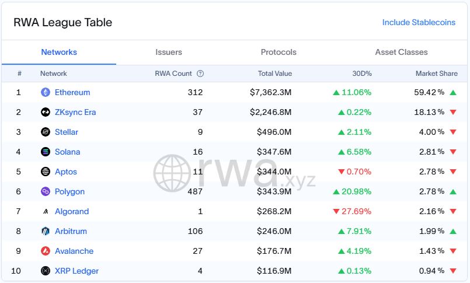Click Avalanche's total value $176.7M
This screenshot has width=470, height=283.
click(x=274, y=251)
